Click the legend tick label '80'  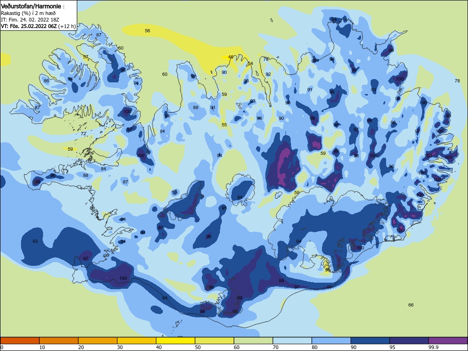click(x=314, y=347)
